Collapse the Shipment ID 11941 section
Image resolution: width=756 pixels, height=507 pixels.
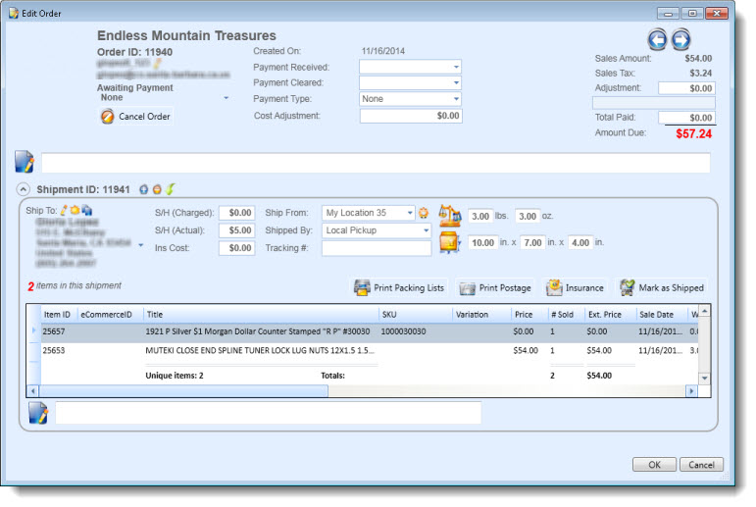coord(24,189)
